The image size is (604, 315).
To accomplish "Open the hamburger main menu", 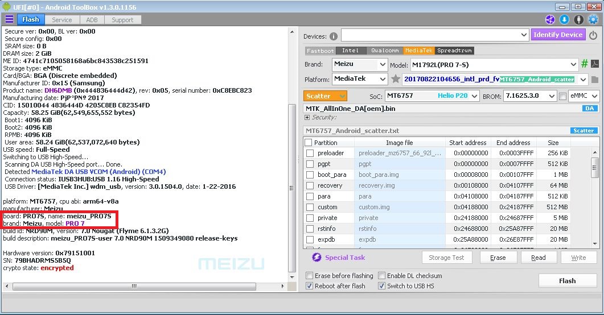I will (x=9, y=19).
